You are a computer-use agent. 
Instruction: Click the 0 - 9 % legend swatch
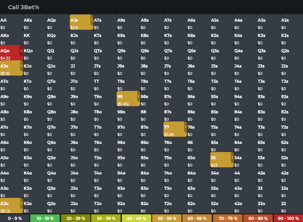pyautogui.click(x=15, y=219)
